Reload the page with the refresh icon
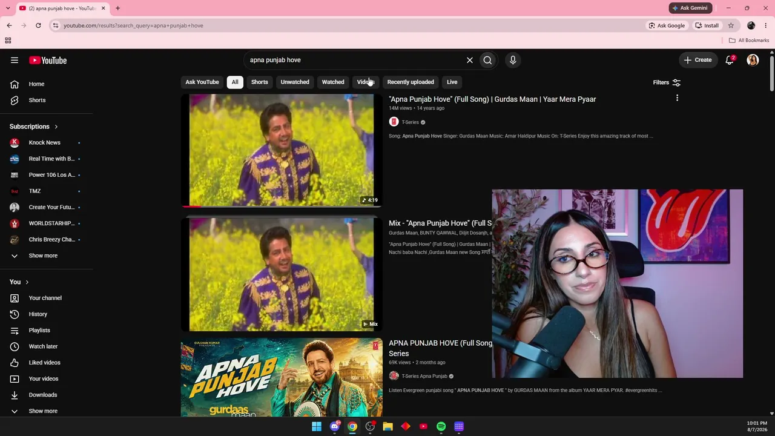This screenshot has height=436, width=775. (38, 25)
